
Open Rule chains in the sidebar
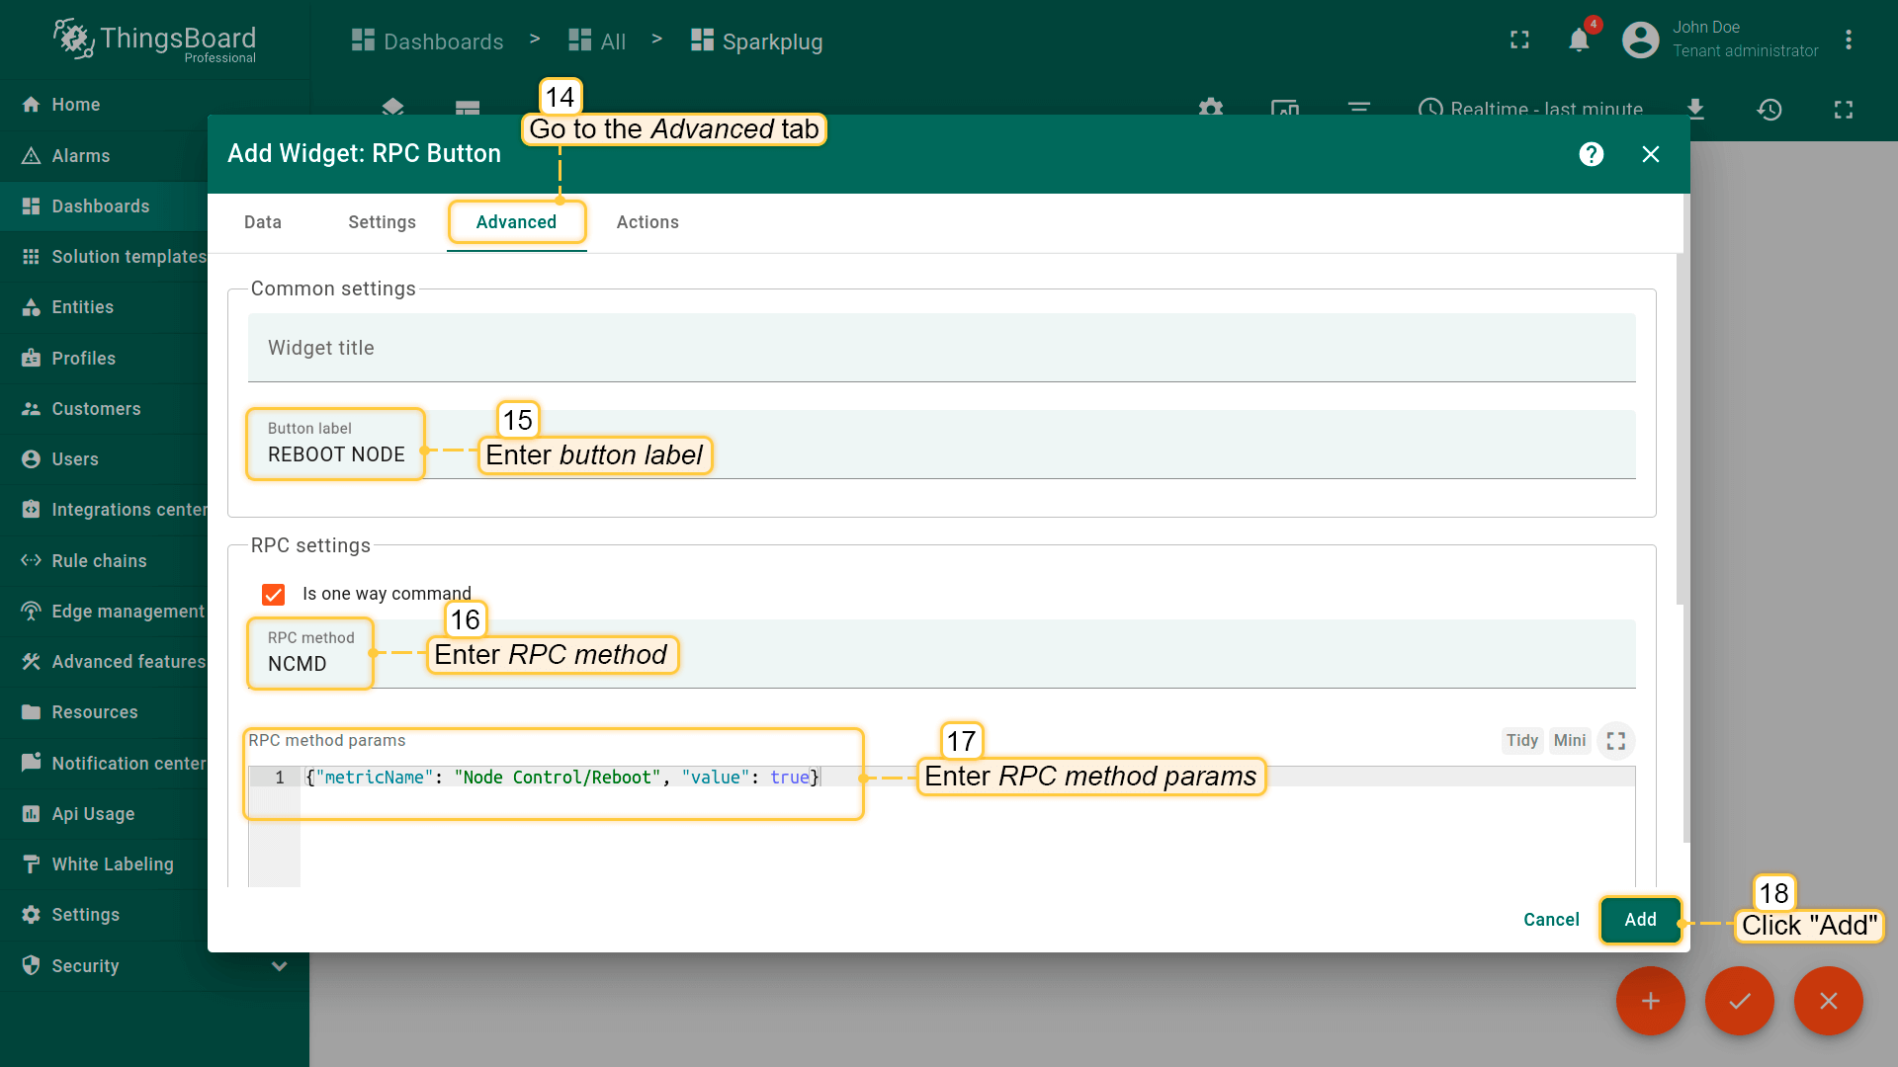(99, 560)
